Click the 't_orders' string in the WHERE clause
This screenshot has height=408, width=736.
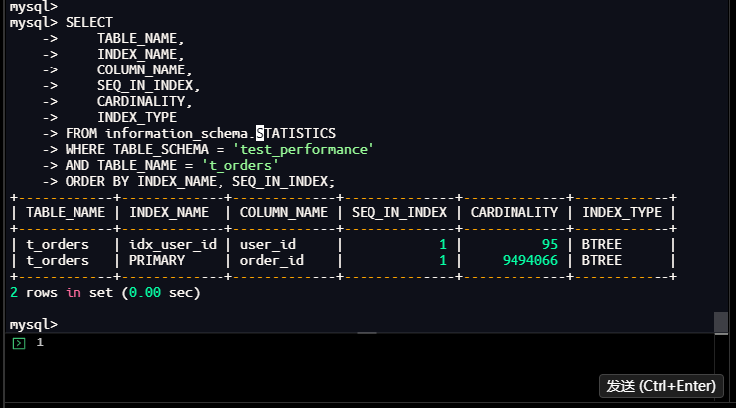239,166
